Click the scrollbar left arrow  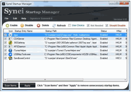5,80
